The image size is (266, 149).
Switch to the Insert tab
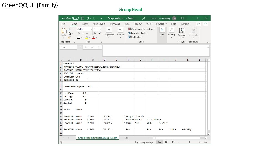85,24
